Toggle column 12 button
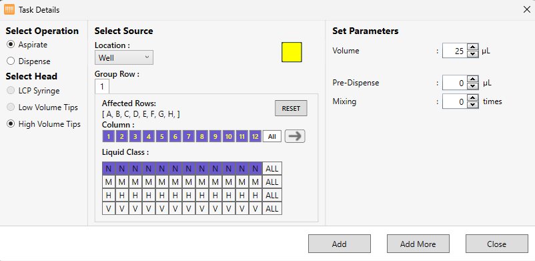 (x=255, y=136)
